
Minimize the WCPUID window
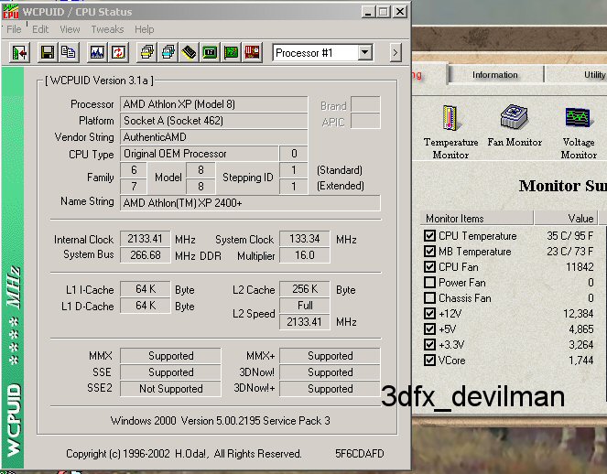[368, 12]
